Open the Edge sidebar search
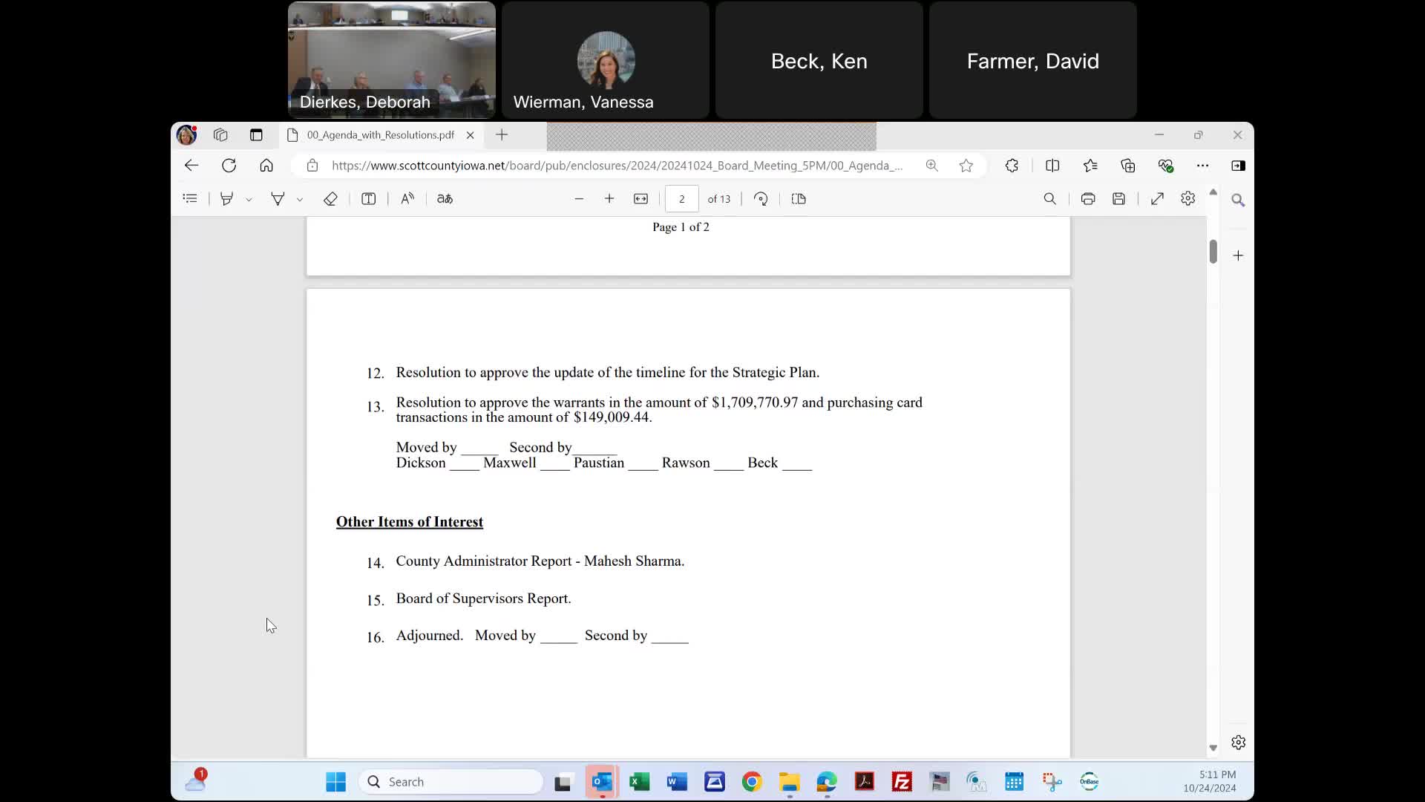This screenshot has height=802, width=1425. pos(1238,200)
